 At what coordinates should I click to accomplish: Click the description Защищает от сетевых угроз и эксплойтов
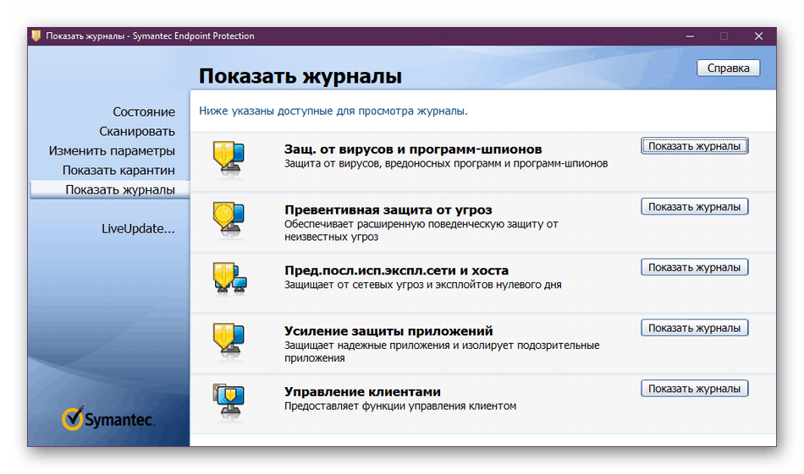coord(423,285)
